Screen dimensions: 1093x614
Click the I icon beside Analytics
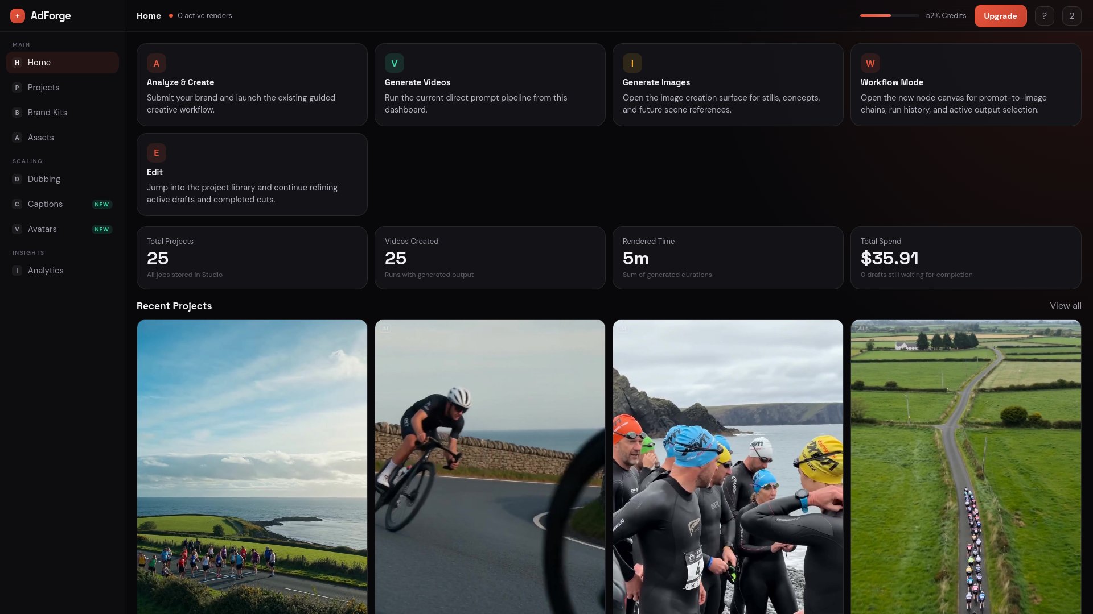click(x=17, y=271)
